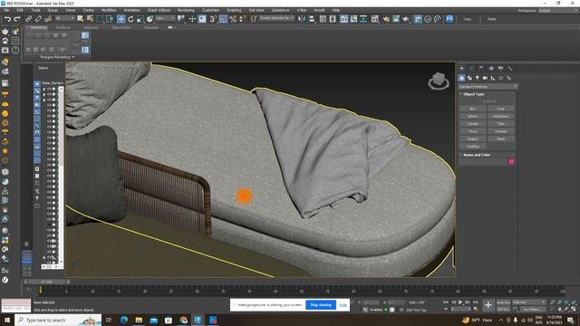The image size is (580, 326).
Task: Open the Workspaces Default dropdown
Action: 558,11
